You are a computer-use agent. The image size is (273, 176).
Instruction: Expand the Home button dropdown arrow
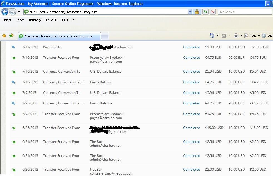(x=217, y=36)
